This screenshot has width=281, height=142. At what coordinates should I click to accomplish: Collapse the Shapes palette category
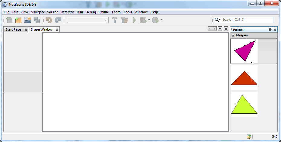coord(233,35)
